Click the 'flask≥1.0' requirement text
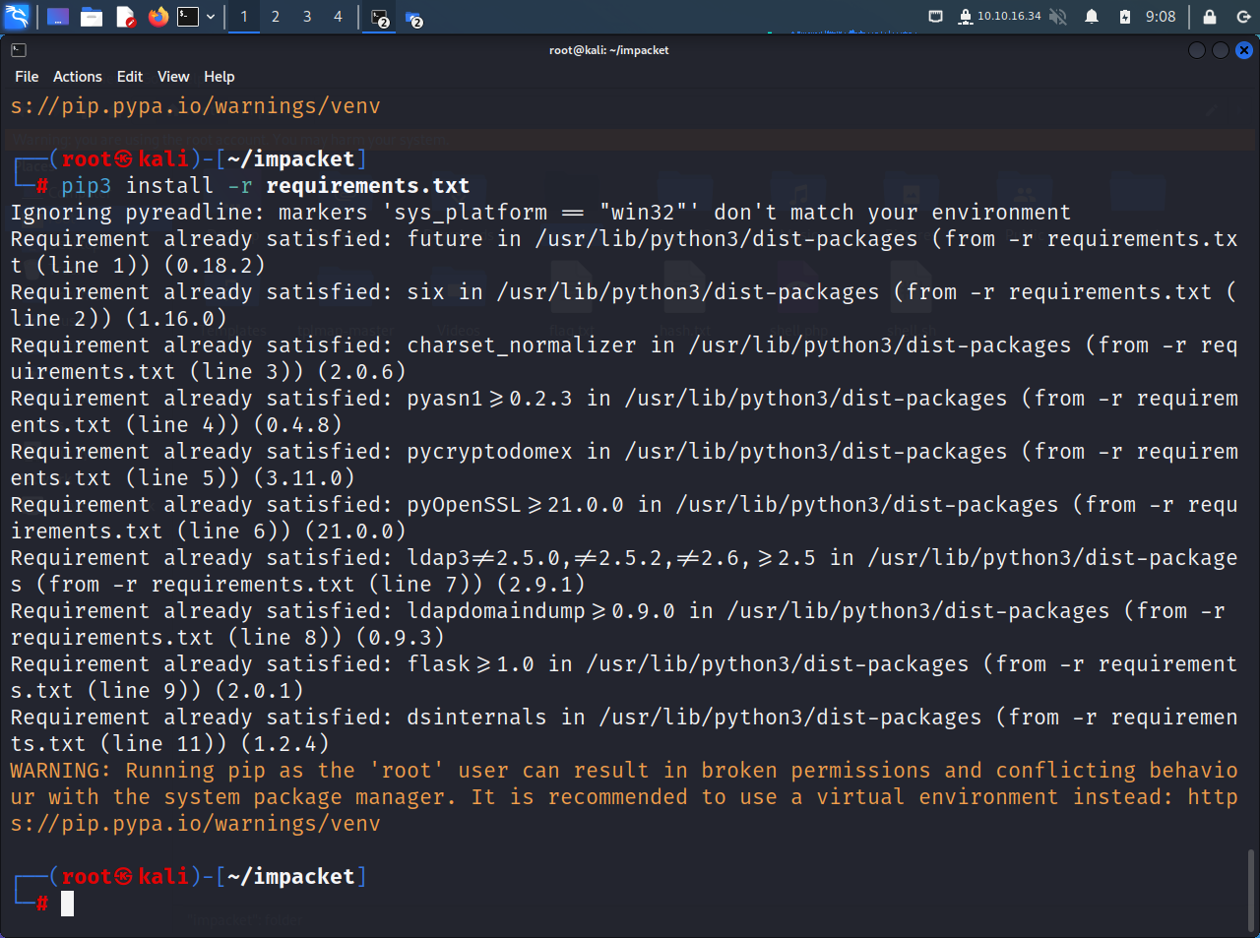Image resolution: width=1260 pixels, height=938 pixels. [471, 664]
